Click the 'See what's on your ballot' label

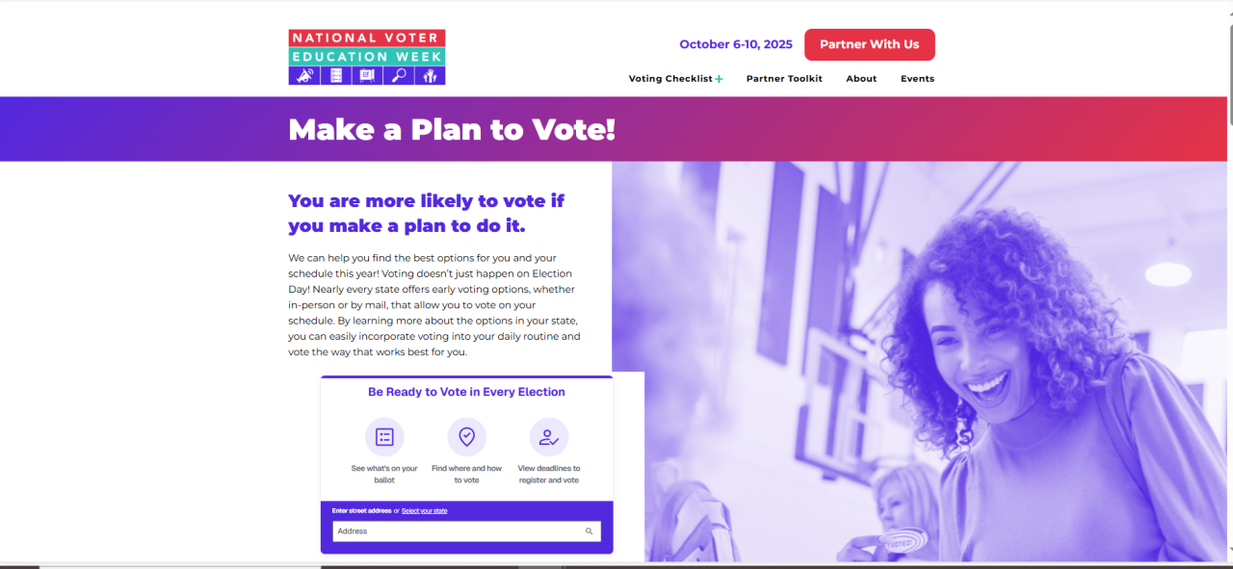pos(384,474)
